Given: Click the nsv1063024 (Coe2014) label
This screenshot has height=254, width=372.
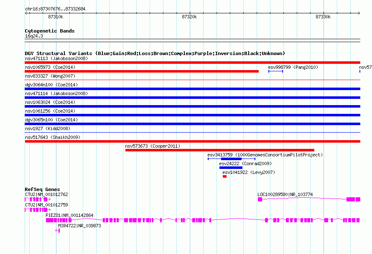Looking at the screenshot, I should (50, 102).
